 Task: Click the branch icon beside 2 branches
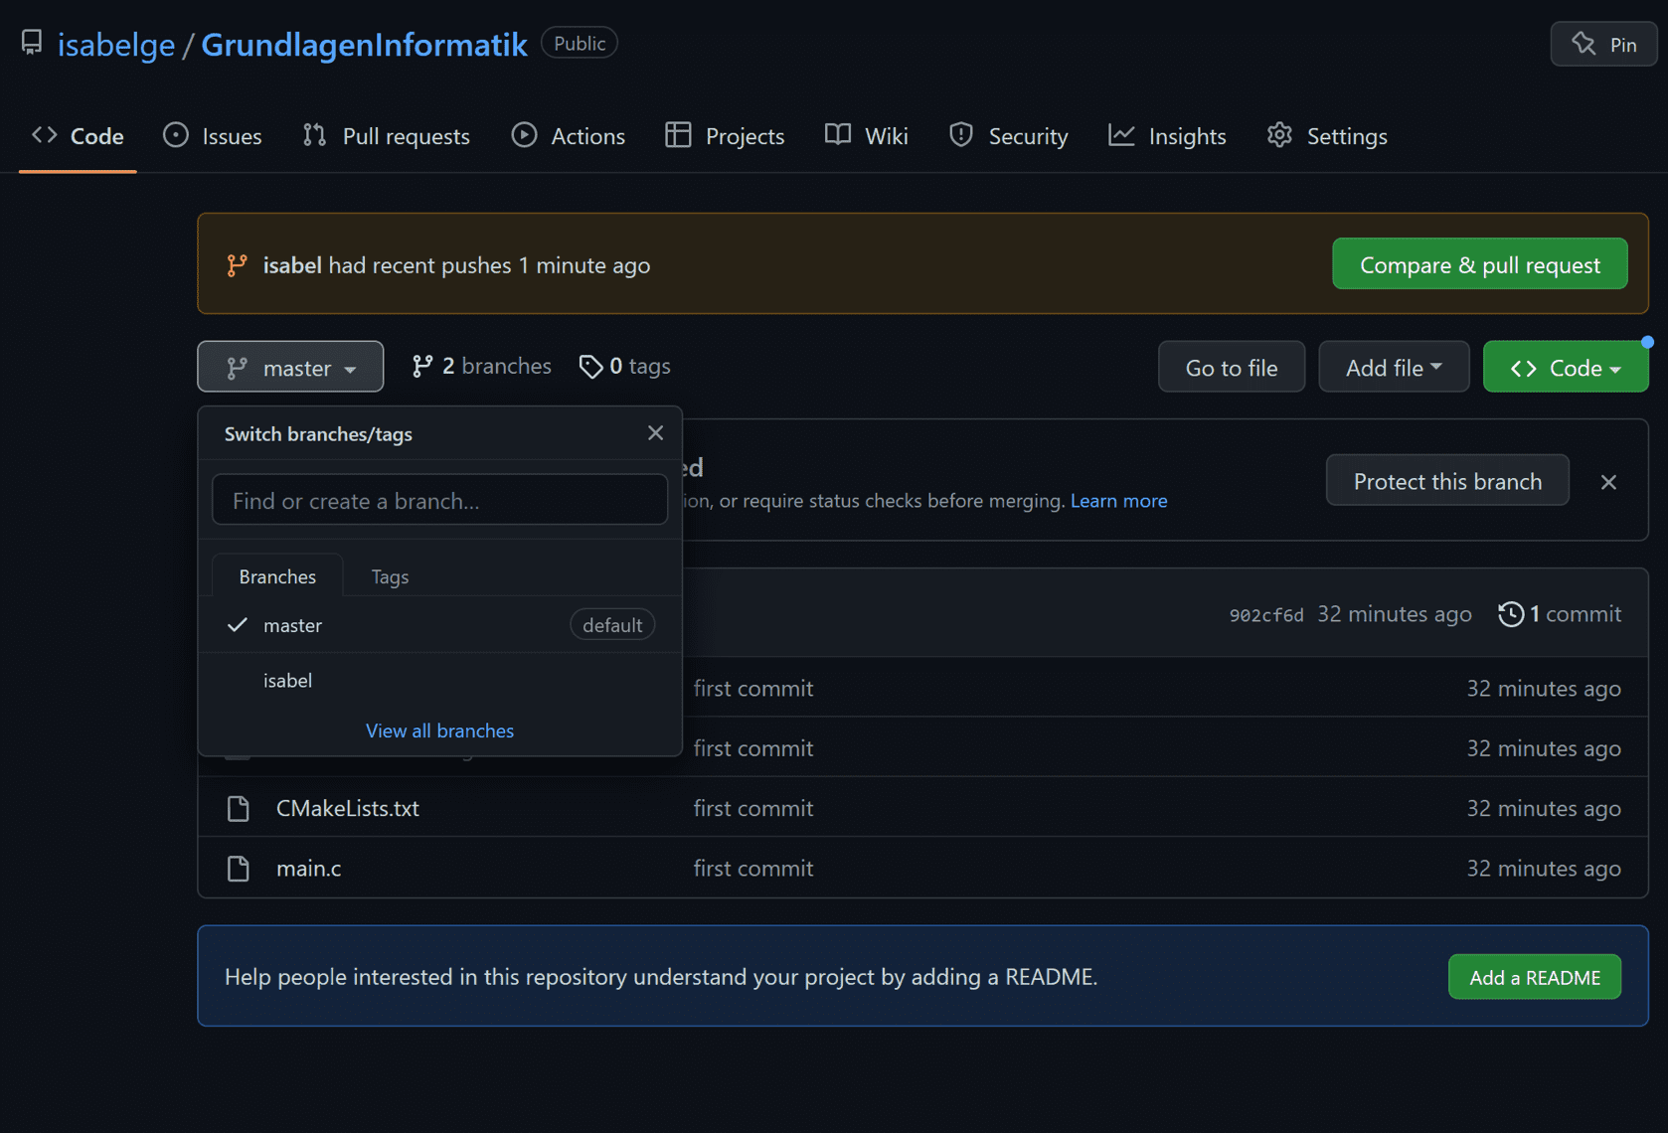click(x=422, y=367)
